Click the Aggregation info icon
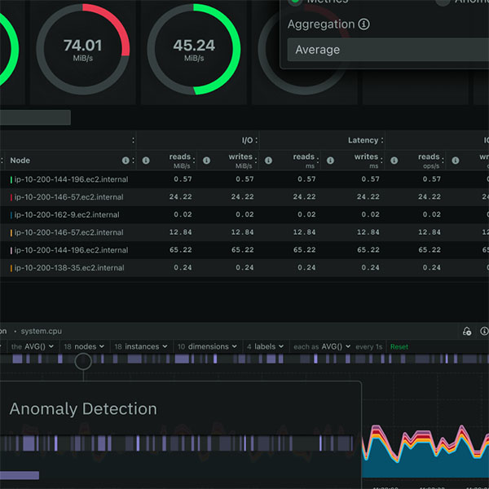 coord(363,24)
